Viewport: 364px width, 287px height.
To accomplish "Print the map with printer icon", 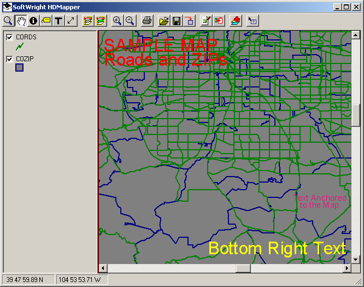I will [147, 21].
